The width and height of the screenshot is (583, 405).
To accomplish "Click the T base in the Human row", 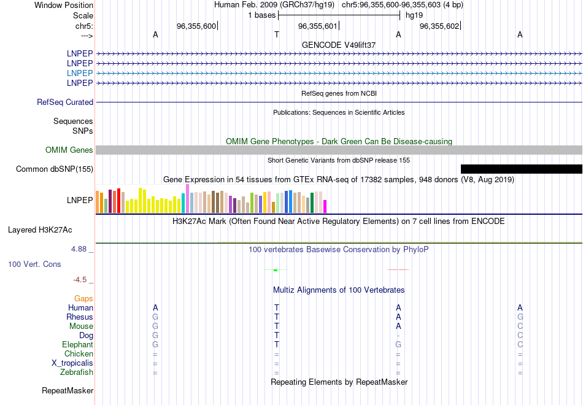I will 277,307.
